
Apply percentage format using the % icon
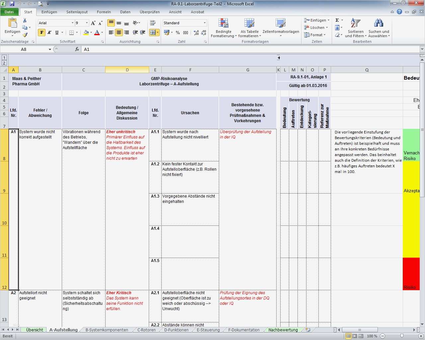(178, 33)
